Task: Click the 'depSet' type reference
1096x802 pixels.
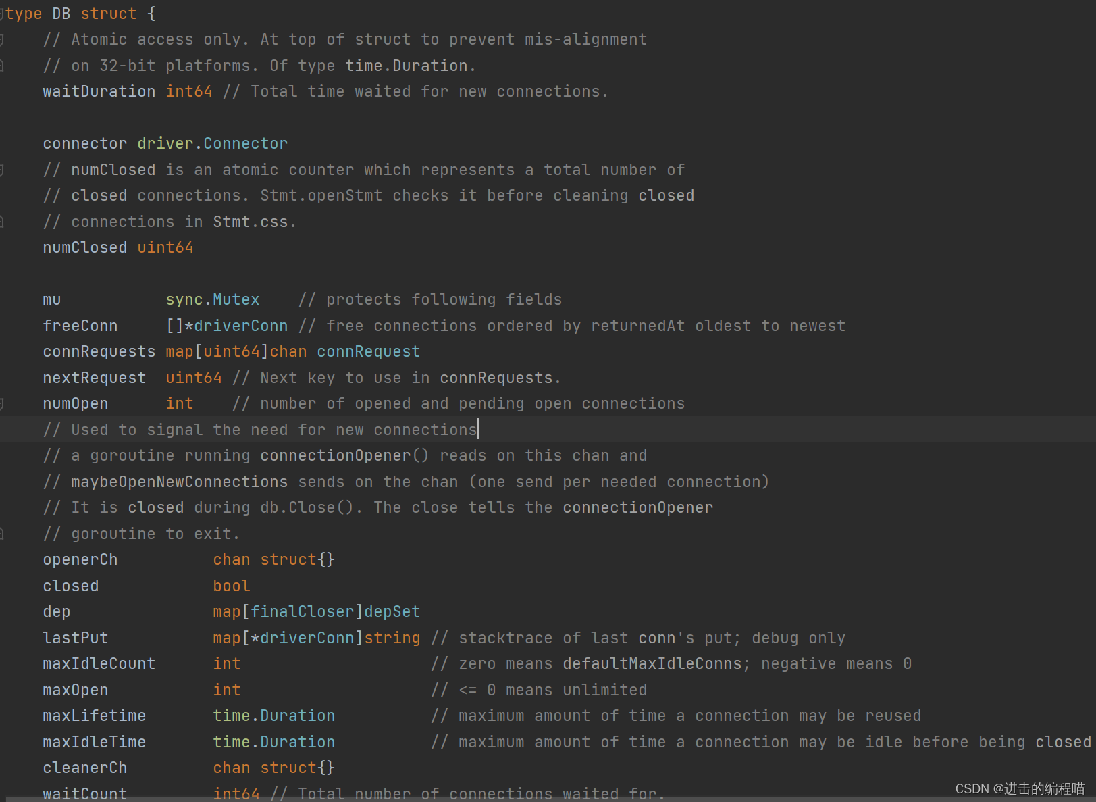Action: (x=392, y=611)
